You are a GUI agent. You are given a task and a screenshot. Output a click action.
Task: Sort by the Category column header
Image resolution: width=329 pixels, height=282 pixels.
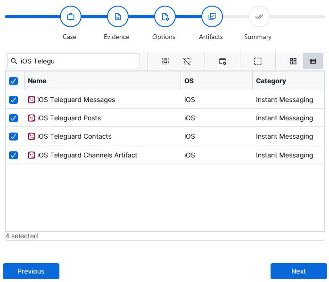tap(288, 81)
